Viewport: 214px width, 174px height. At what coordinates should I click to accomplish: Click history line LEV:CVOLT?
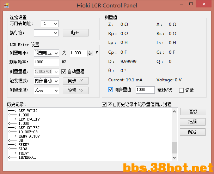[x=29, y=119]
